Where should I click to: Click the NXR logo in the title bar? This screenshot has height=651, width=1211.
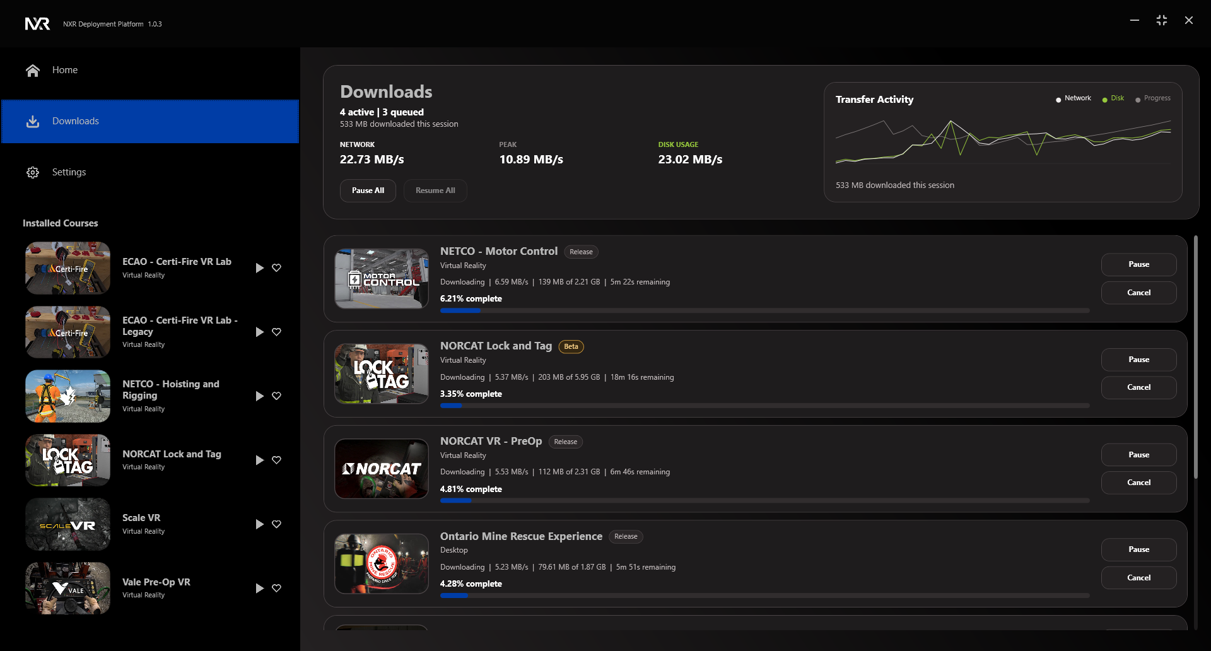pyautogui.click(x=37, y=24)
